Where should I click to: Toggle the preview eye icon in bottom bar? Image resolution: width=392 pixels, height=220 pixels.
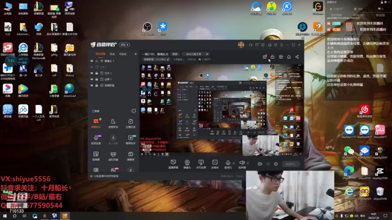coord(268,164)
